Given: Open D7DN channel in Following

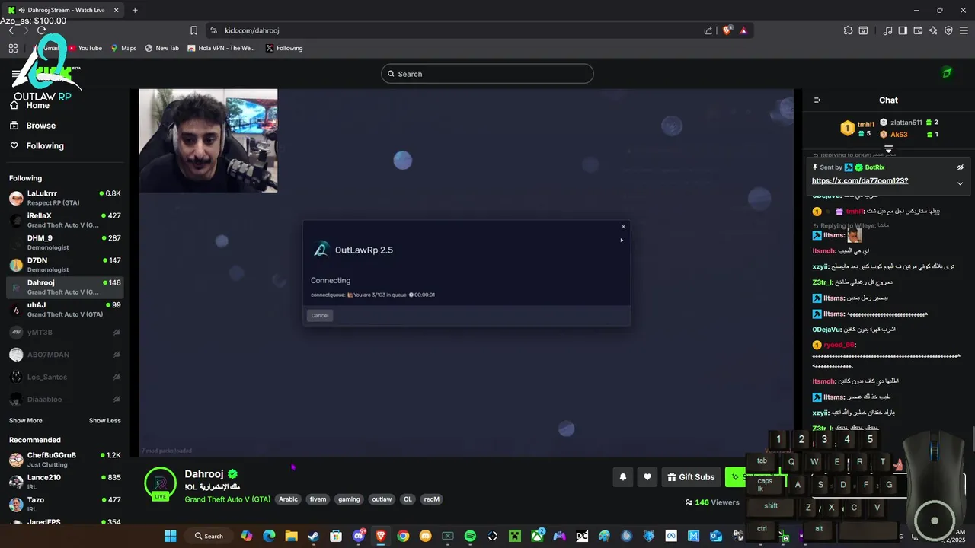Looking at the screenshot, I should point(65,265).
